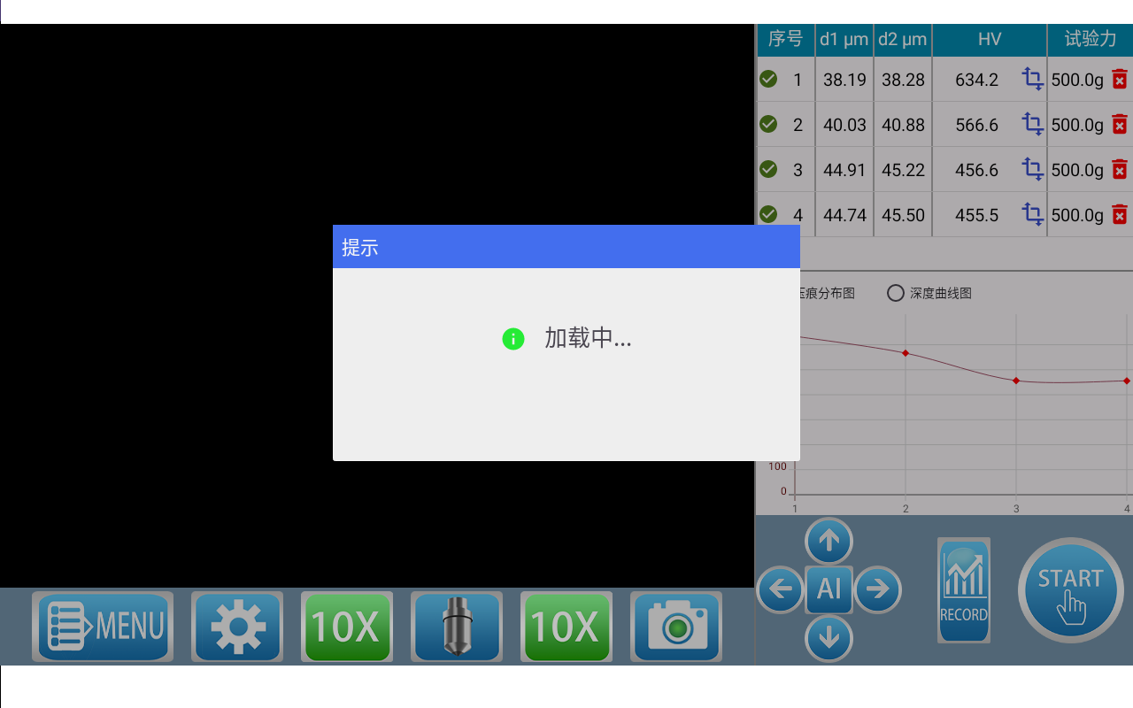
Task: Select the d2 value 38.28
Action: click(x=903, y=80)
